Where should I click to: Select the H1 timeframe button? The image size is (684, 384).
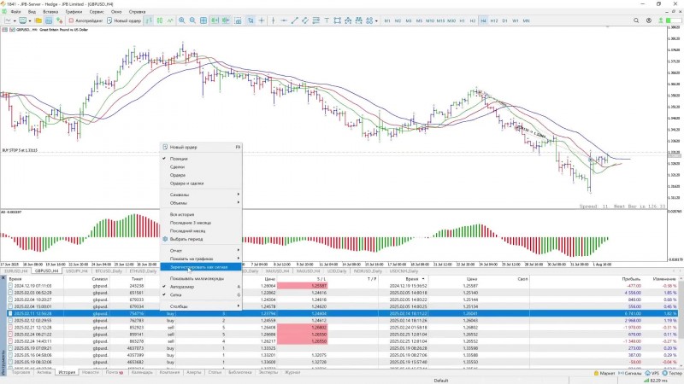462,20
